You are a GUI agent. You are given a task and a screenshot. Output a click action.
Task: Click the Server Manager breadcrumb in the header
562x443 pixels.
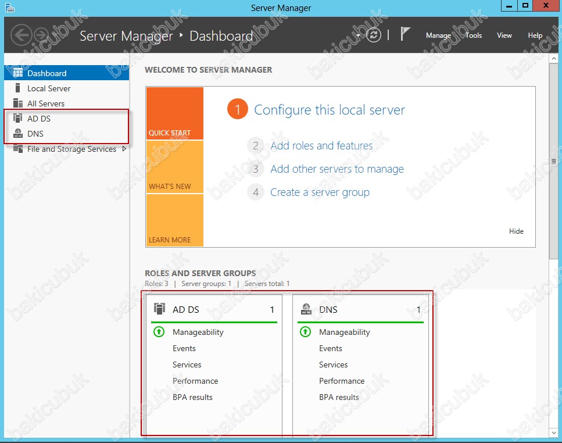pos(126,36)
